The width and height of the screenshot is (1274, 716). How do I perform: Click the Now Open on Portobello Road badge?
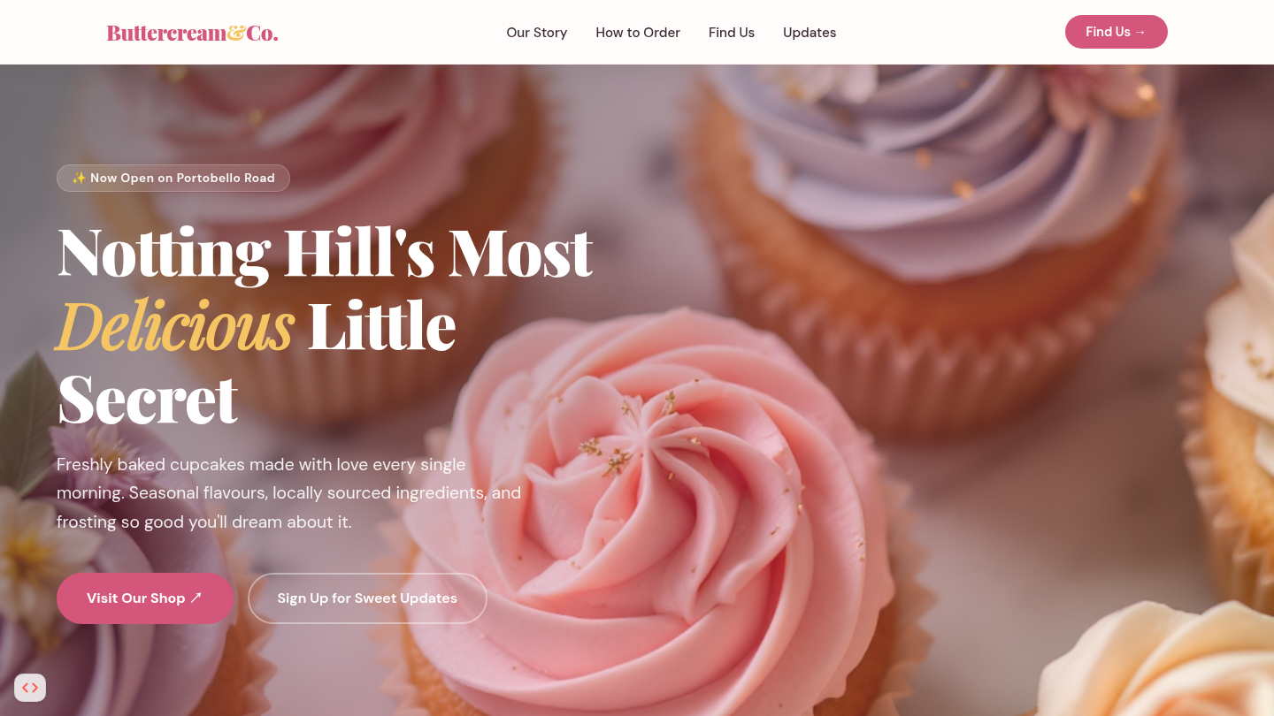tap(173, 178)
